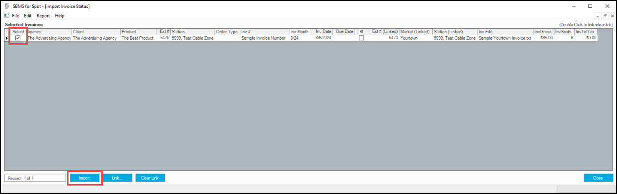Open the Edit menu

point(28,16)
